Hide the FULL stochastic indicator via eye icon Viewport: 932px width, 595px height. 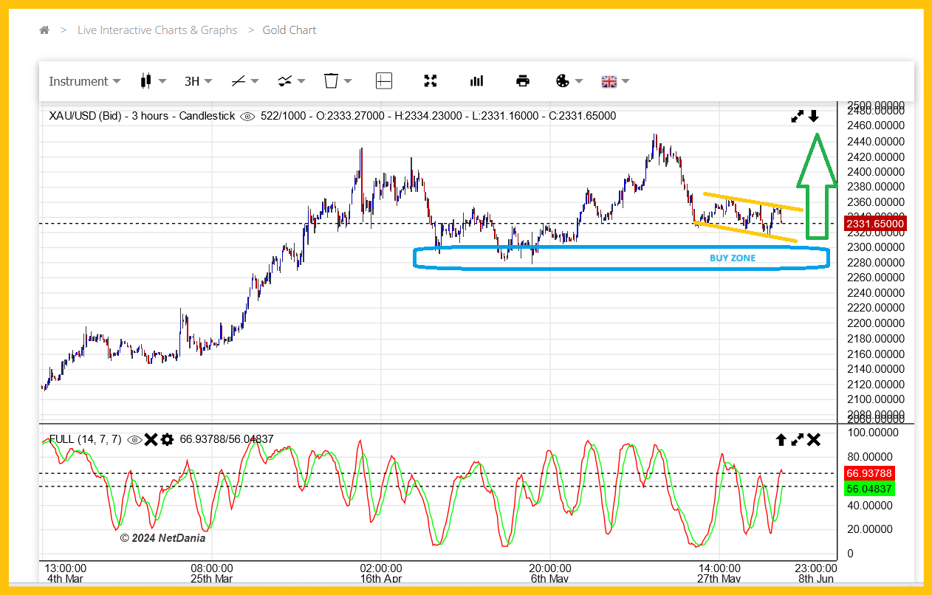[134, 440]
